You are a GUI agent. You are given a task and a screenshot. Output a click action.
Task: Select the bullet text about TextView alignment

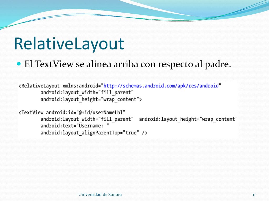pyautogui.click(x=128, y=64)
